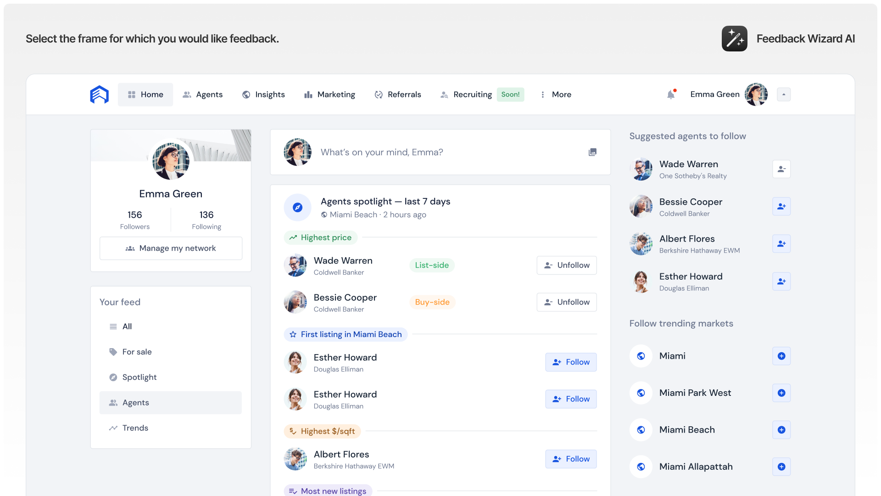Click the remove-person icon beside suggested Wade Warren
The height and width of the screenshot is (496, 881).
781,169
